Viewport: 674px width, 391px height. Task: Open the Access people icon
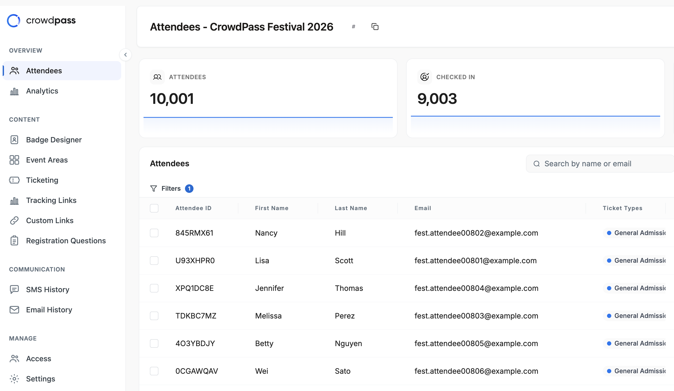[14, 359]
